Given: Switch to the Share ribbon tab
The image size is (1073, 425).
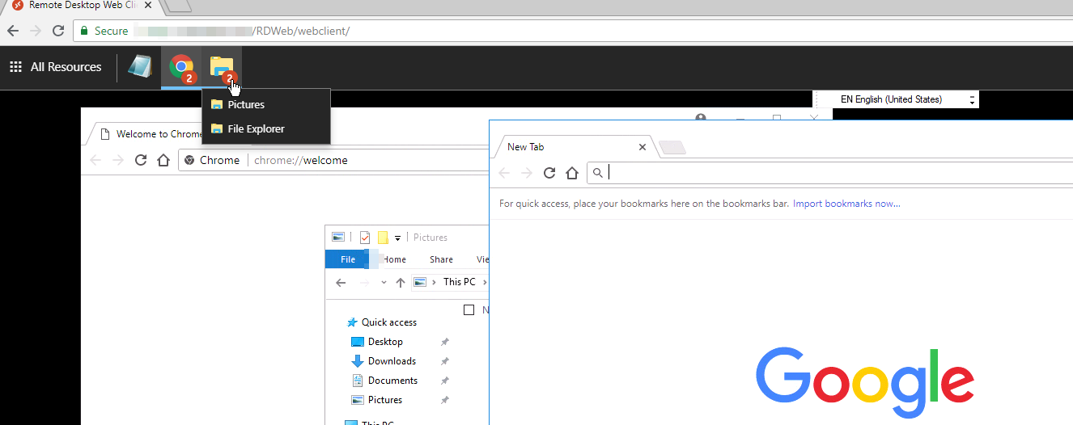Looking at the screenshot, I should point(441,259).
